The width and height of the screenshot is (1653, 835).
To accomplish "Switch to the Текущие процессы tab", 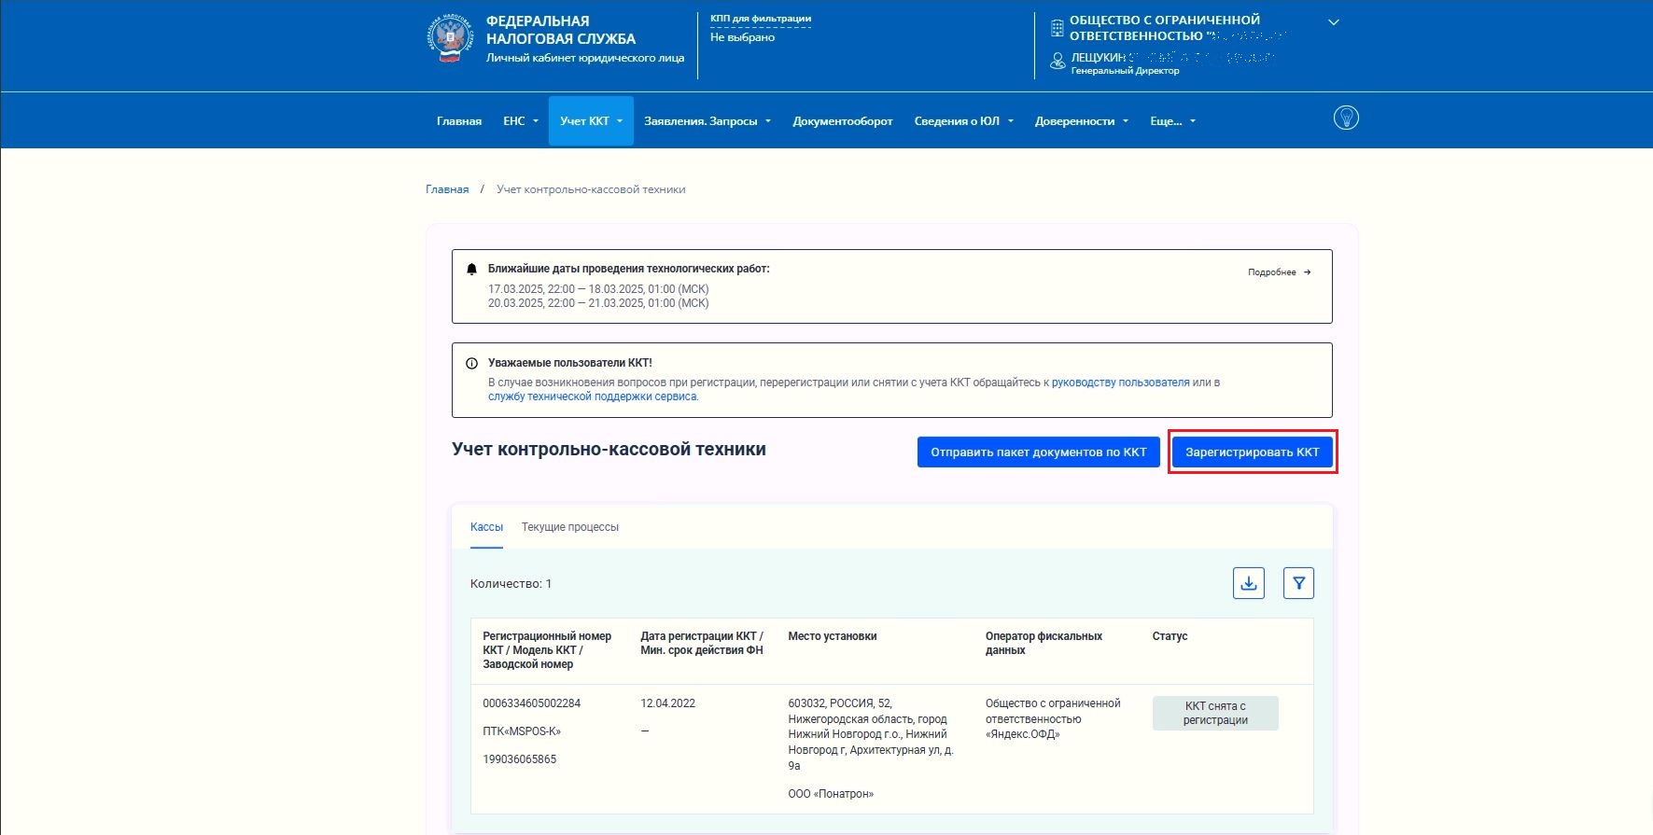I will (569, 527).
